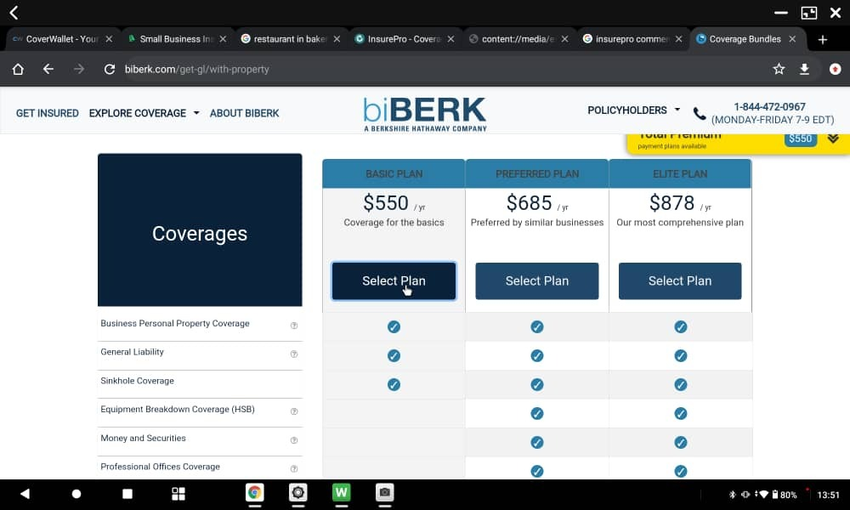Click the biBERK logo

click(x=425, y=114)
